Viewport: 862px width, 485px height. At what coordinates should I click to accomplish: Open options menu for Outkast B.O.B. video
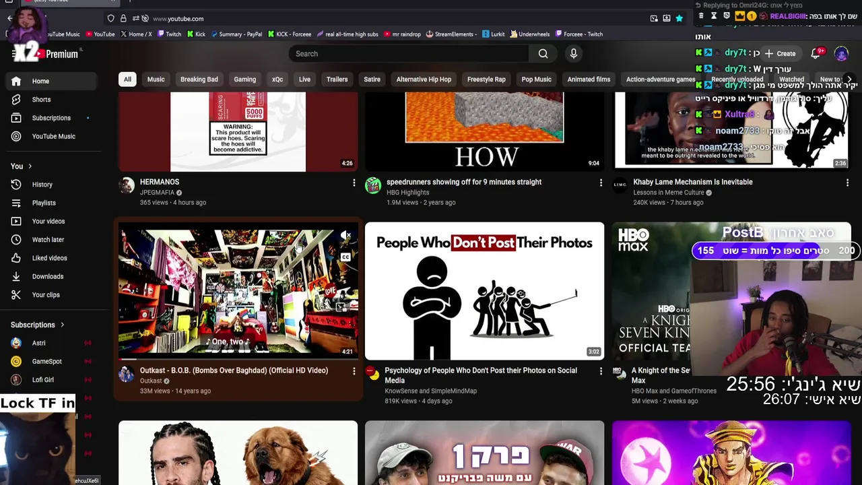tap(354, 371)
